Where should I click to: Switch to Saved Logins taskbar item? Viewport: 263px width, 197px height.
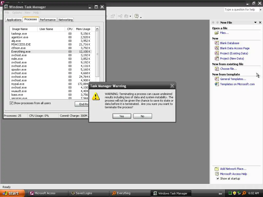[89, 193]
